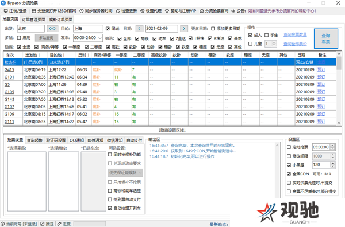The width and height of the screenshot is (345, 227).
Task: Click the 多站查询 button
Action: point(47,38)
